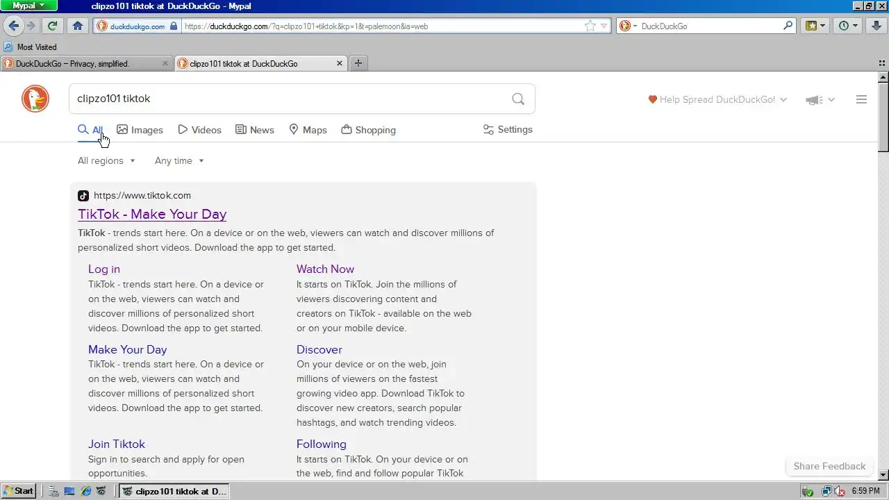Open the Downloads arrow button
The height and width of the screenshot is (500, 889).
876,26
